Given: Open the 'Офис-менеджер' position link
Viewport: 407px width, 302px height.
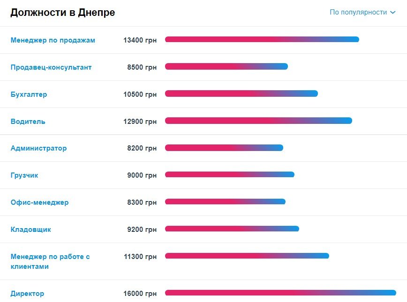Looking at the screenshot, I should pyautogui.click(x=39, y=202).
